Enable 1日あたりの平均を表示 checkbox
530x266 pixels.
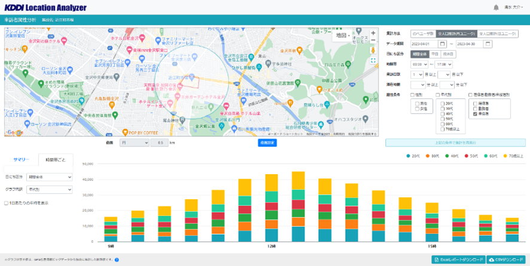point(6,203)
